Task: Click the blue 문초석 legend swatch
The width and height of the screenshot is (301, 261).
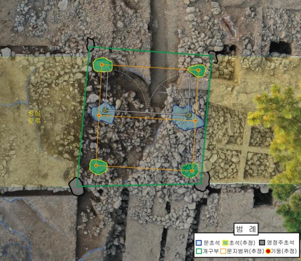Action: [199, 243]
